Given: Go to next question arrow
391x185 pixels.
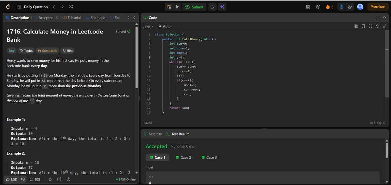Looking at the screenshot, I should 62,7.
